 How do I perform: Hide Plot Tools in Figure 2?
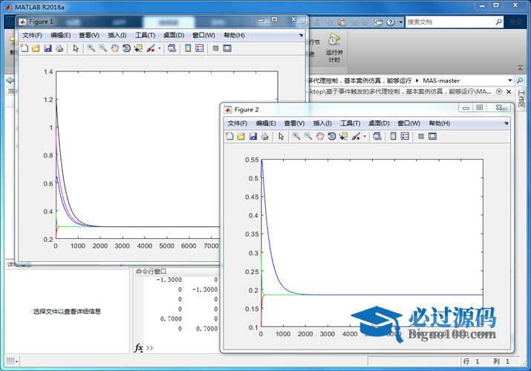421,137
